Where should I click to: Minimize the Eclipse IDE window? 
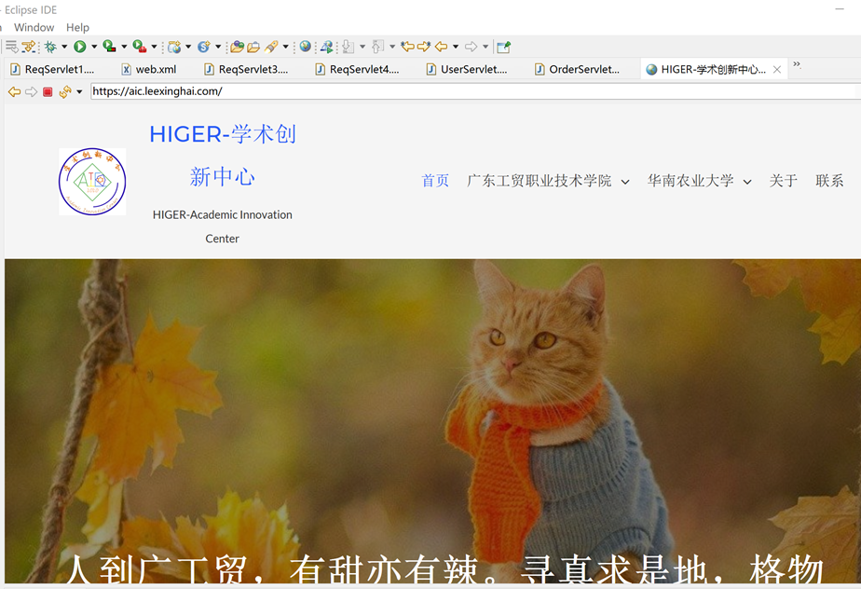pos(839,9)
